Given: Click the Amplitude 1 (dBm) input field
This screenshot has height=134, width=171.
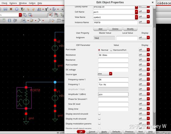Looking at the screenshot, I should [113, 94].
